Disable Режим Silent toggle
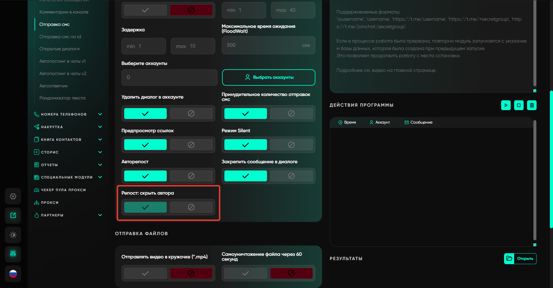Image resolution: width=553 pixels, height=288 pixels. coord(291,145)
